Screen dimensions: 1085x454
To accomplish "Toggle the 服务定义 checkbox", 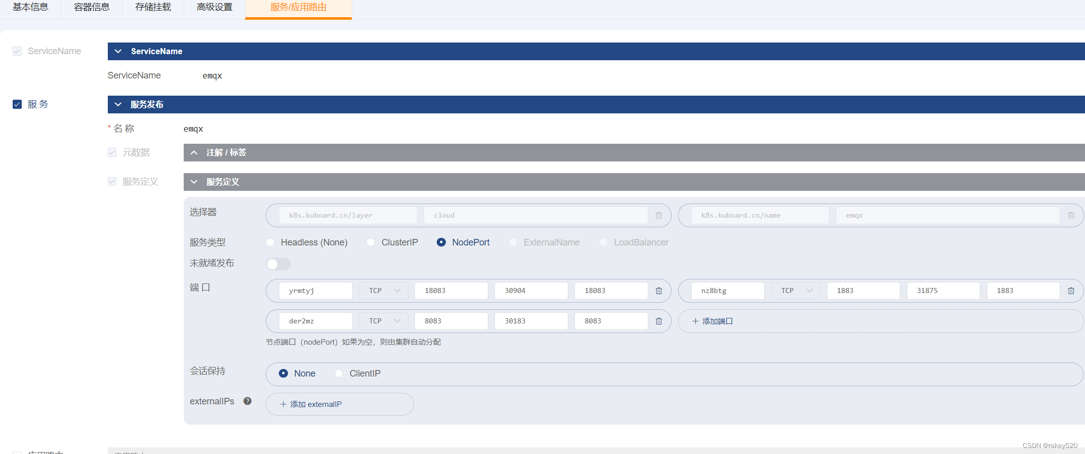I will pos(112,182).
